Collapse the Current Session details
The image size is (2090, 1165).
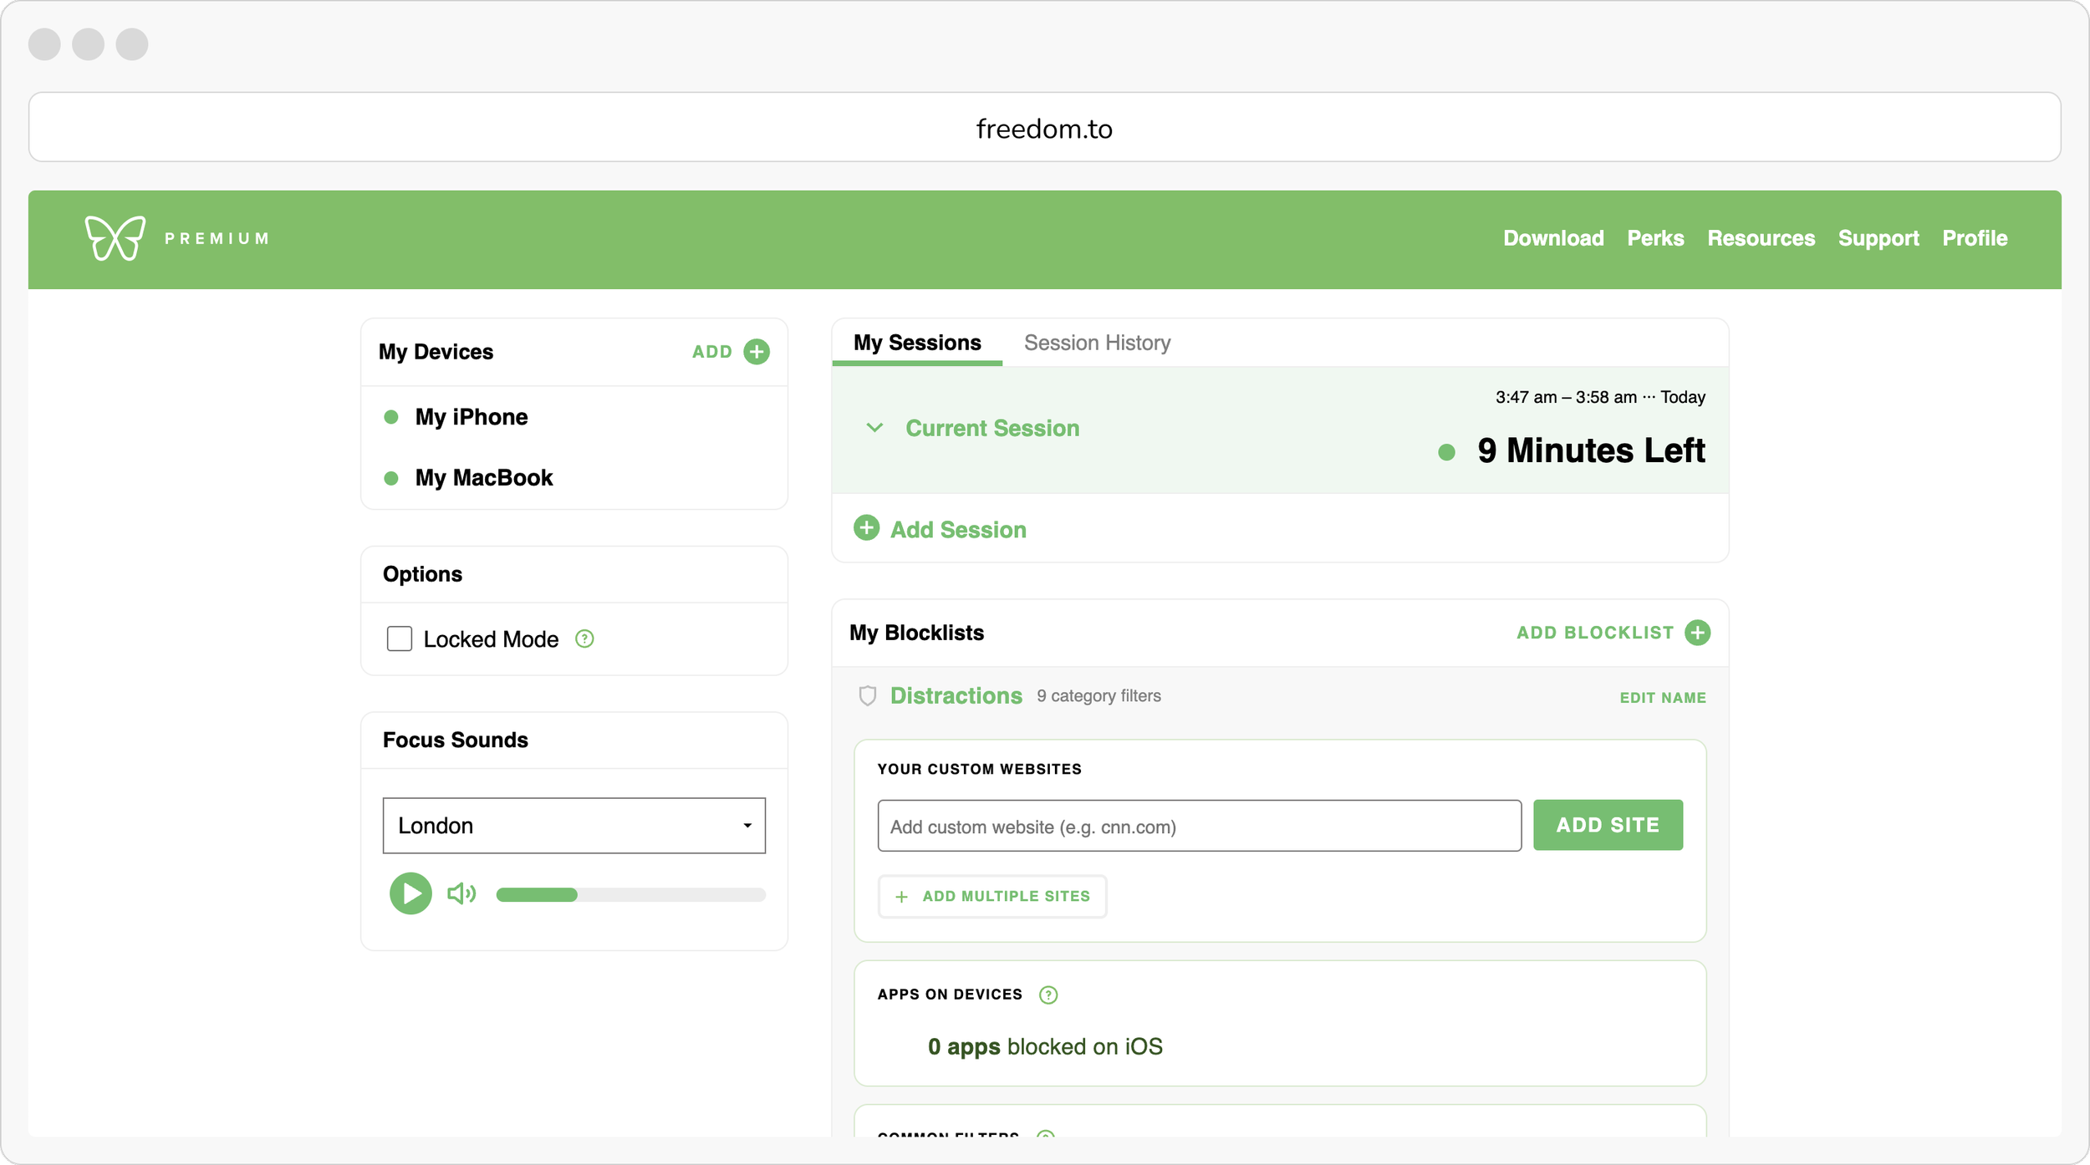point(874,428)
